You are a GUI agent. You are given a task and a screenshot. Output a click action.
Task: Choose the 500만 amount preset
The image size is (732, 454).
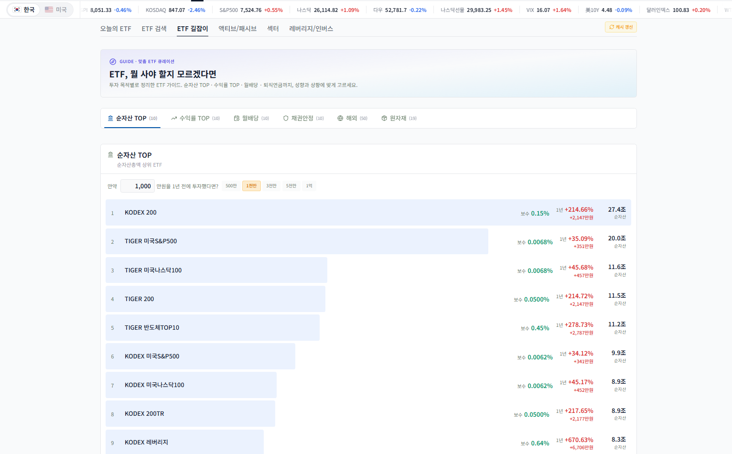point(231,186)
